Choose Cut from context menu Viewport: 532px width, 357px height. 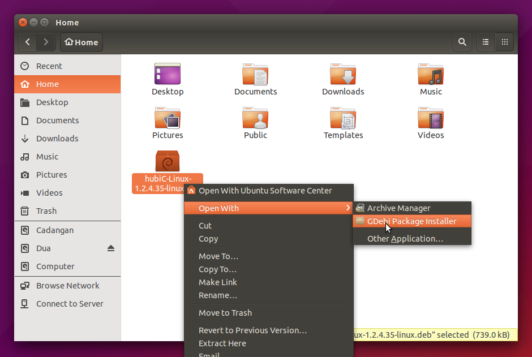(x=269, y=226)
